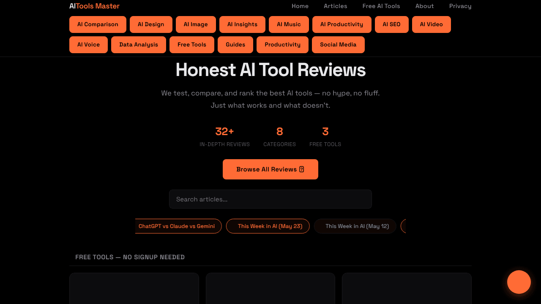This screenshot has height=304, width=541.
Task: Open AI Productivity category button
Action: tap(342, 24)
